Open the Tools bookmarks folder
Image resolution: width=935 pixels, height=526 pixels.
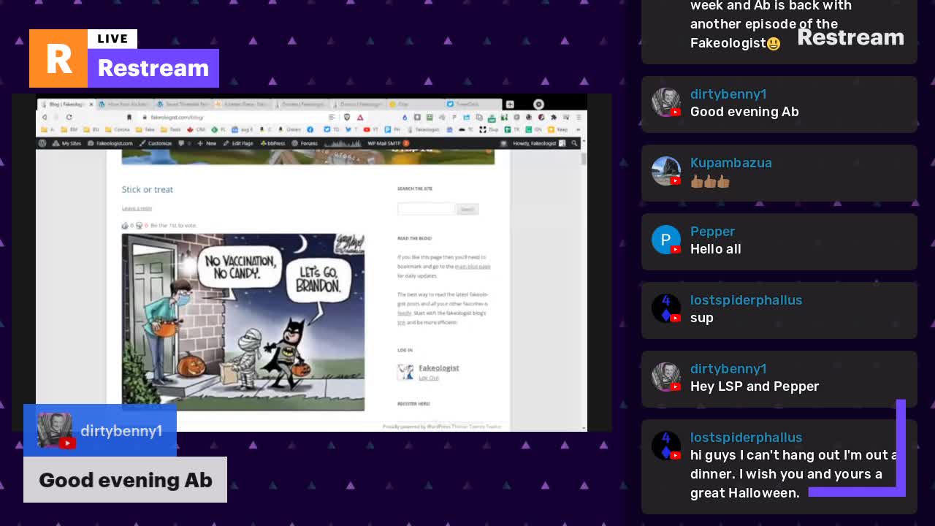[170, 129]
